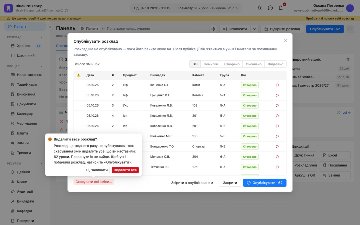Close the Опублікувати розклад dialog

pos(285,40)
